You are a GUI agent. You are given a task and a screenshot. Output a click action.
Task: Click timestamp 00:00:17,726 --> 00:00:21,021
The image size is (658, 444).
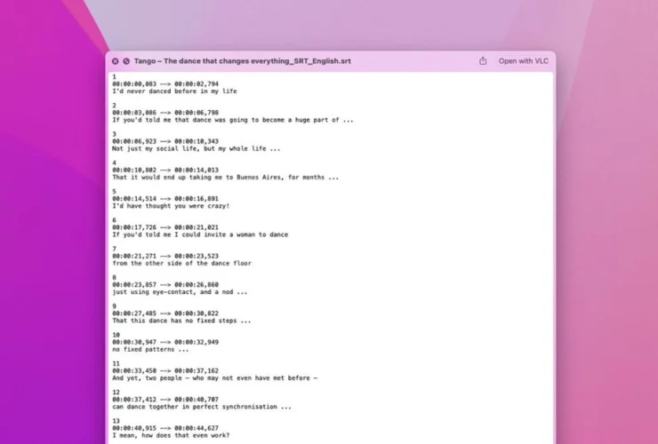click(x=165, y=227)
